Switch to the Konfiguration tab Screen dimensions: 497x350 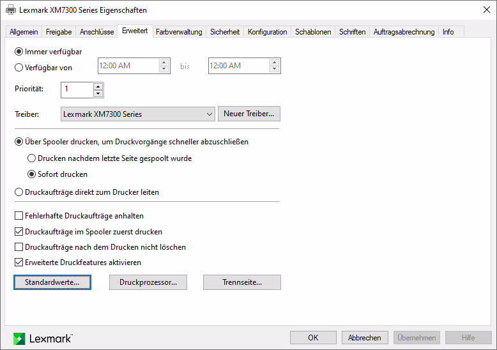[x=267, y=32]
